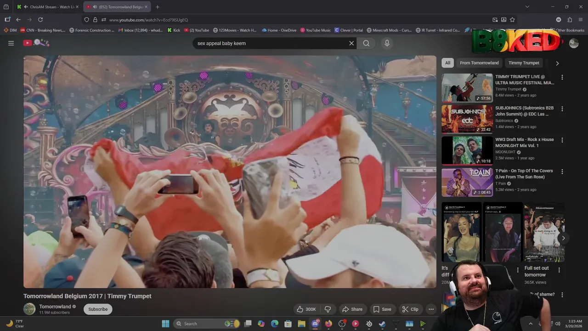
Task: Show more filter chips with right chevron
Action: 557,63
